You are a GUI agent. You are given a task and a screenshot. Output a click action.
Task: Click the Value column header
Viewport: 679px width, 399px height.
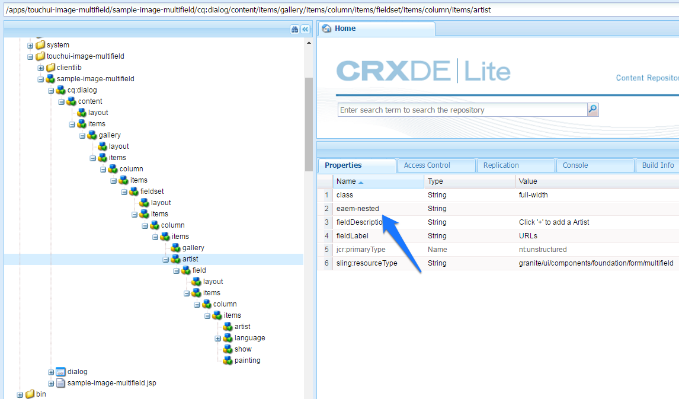(597, 181)
